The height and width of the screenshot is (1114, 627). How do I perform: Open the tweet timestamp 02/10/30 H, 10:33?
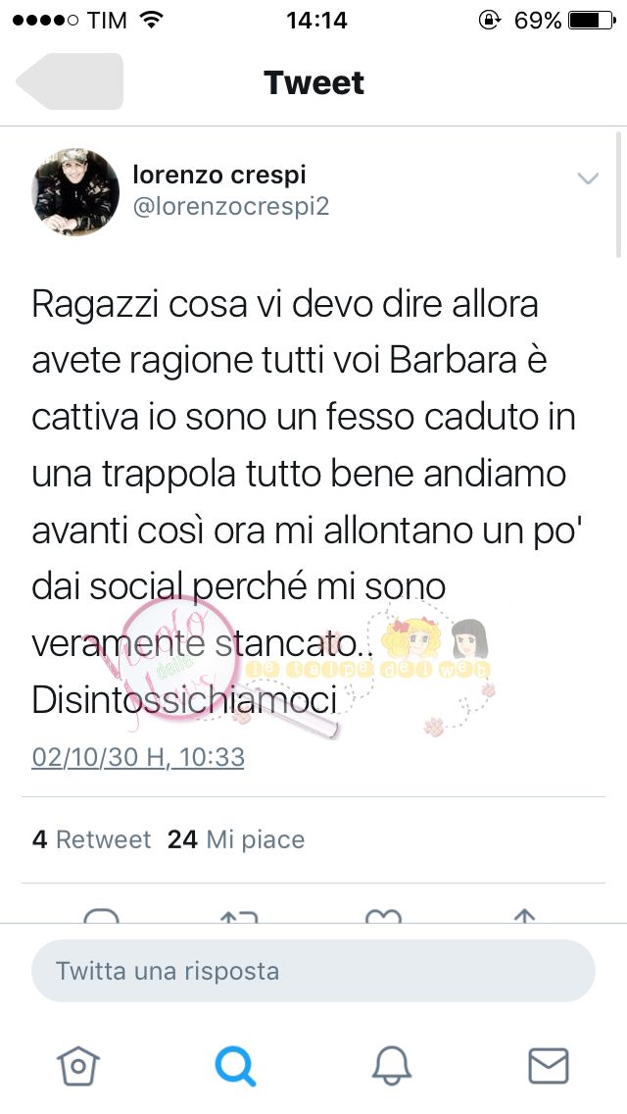point(138,757)
